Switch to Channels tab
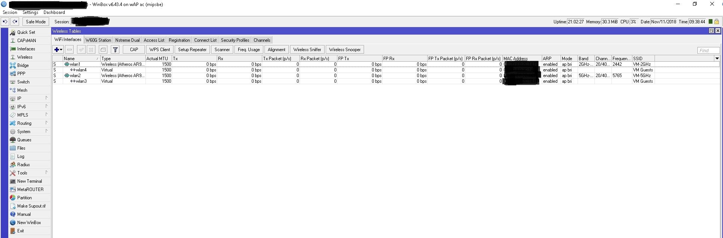Screen dimensions: 723x238 point(262,40)
